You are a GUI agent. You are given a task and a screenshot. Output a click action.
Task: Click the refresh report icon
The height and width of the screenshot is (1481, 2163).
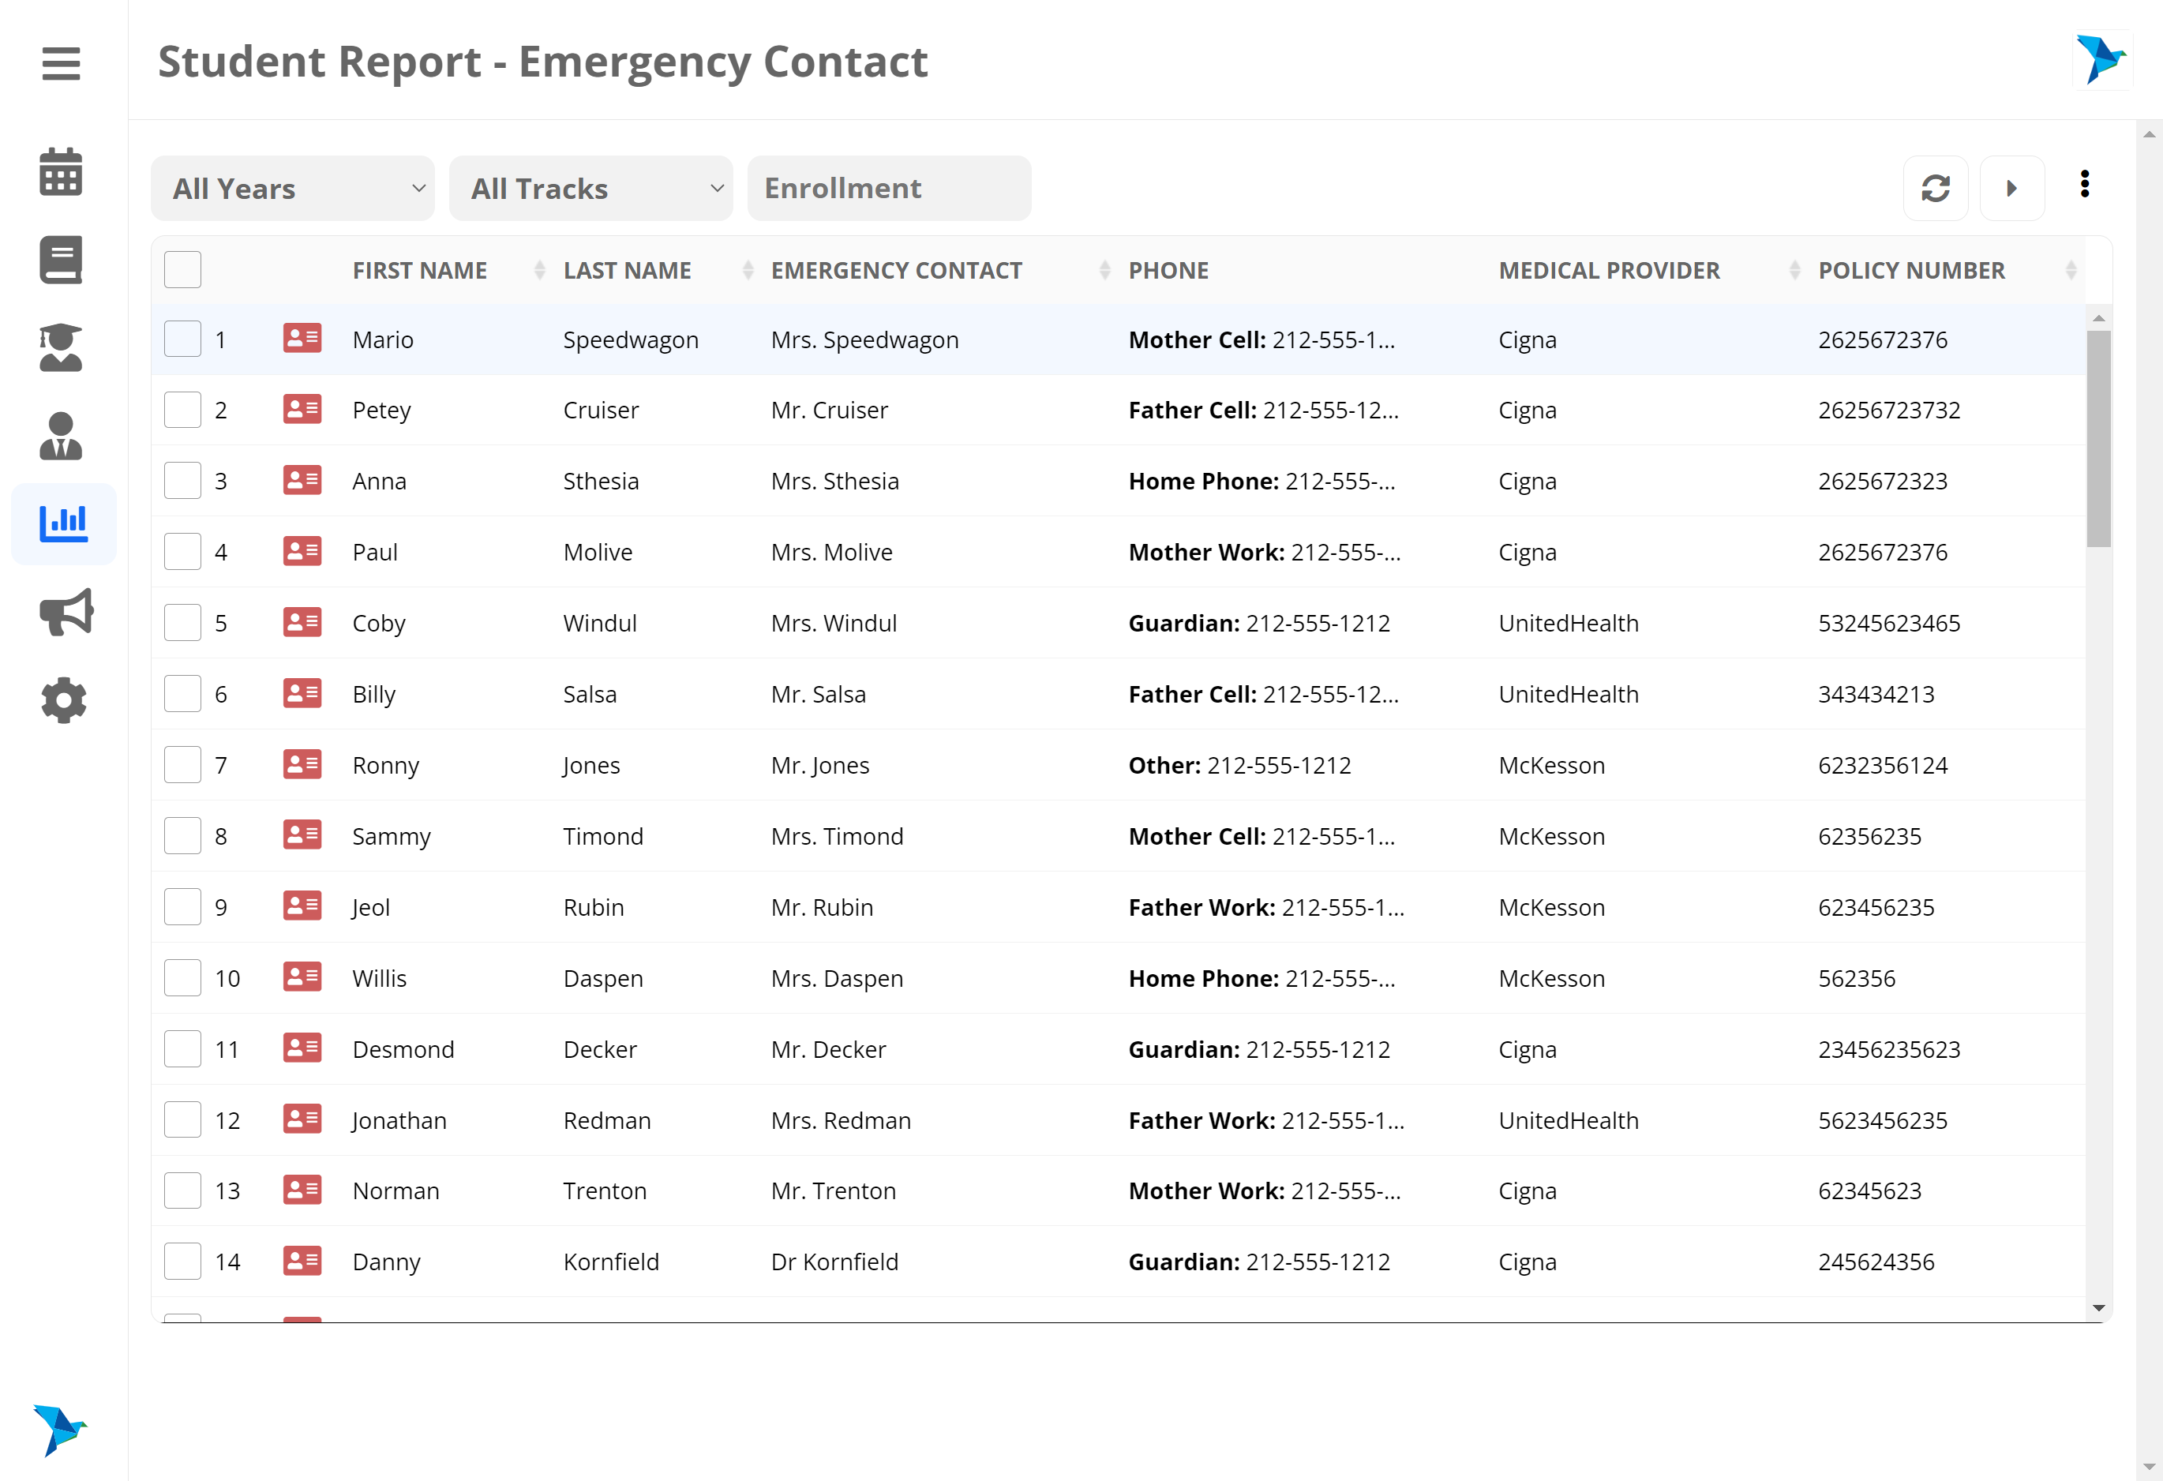click(1935, 188)
